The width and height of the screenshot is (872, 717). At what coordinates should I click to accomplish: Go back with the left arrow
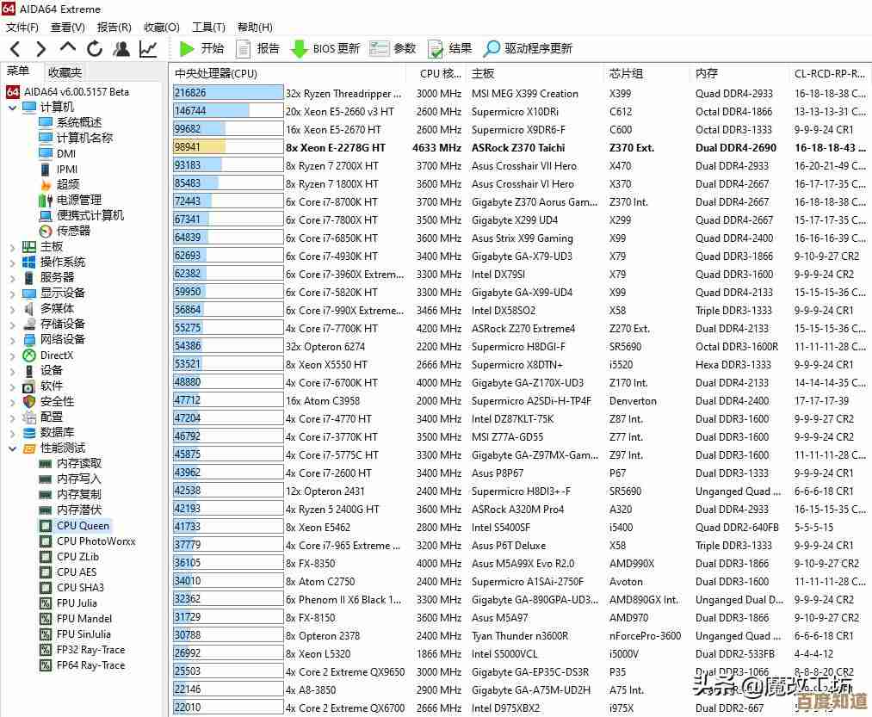pyautogui.click(x=15, y=49)
